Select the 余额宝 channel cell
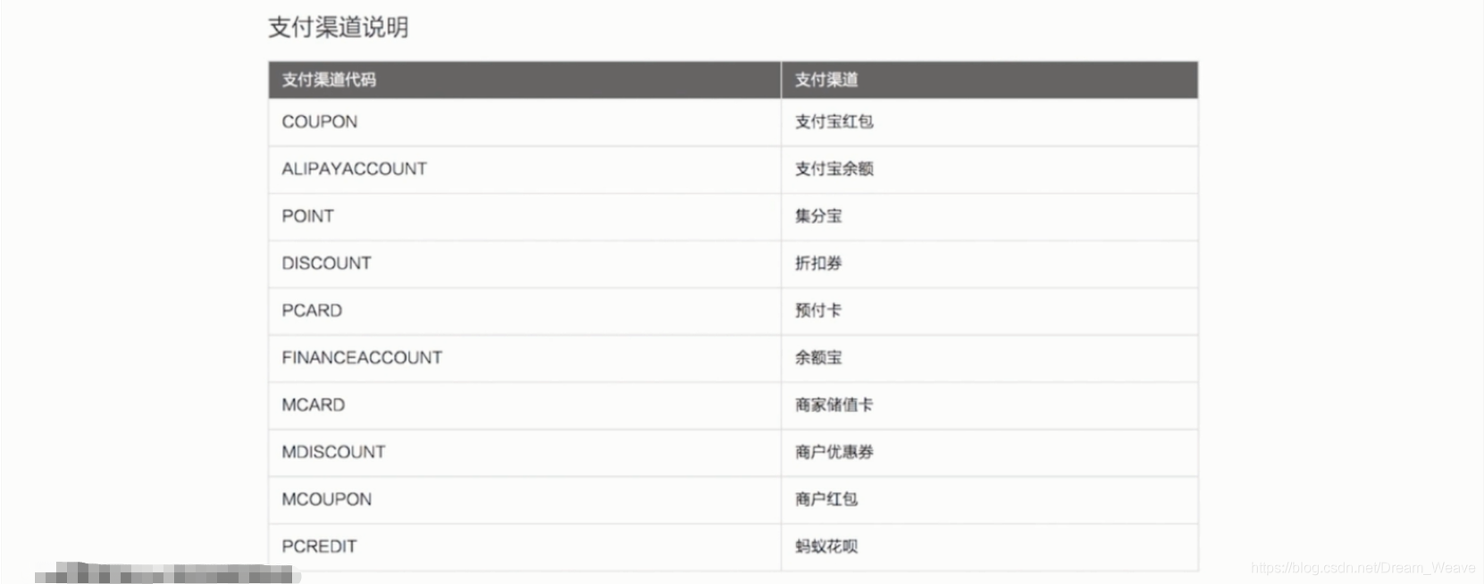The image size is (1484, 584). click(817, 358)
